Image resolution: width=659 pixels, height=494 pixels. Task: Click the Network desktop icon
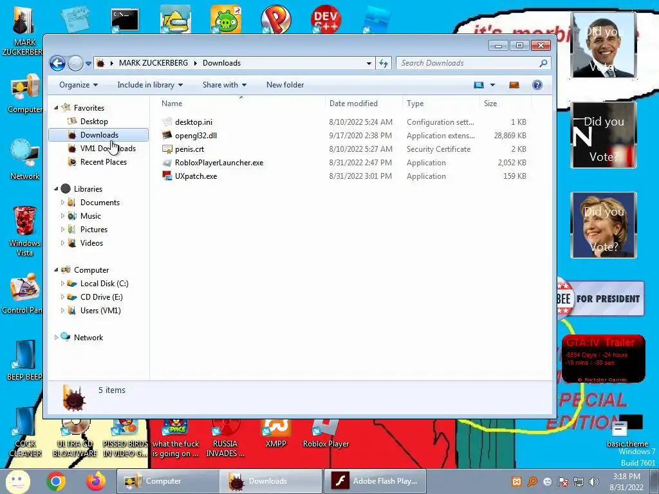(24, 160)
